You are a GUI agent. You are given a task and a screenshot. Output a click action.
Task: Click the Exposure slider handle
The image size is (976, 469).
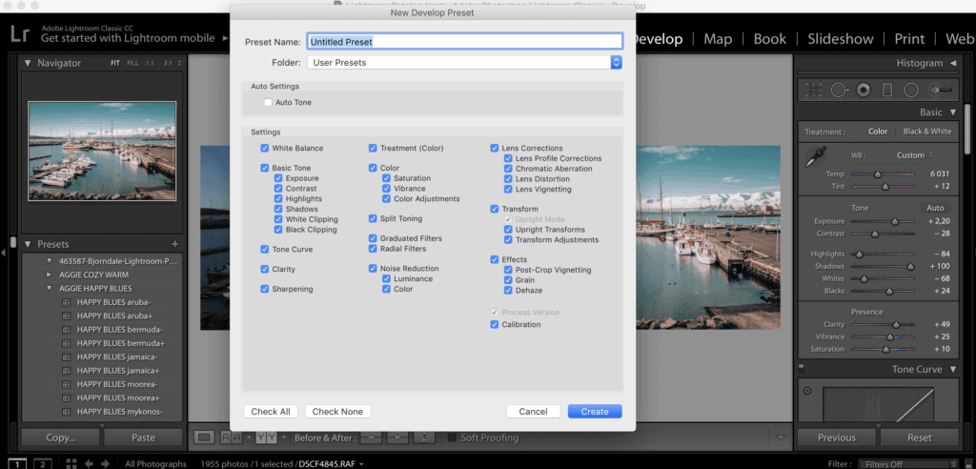click(x=895, y=220)
